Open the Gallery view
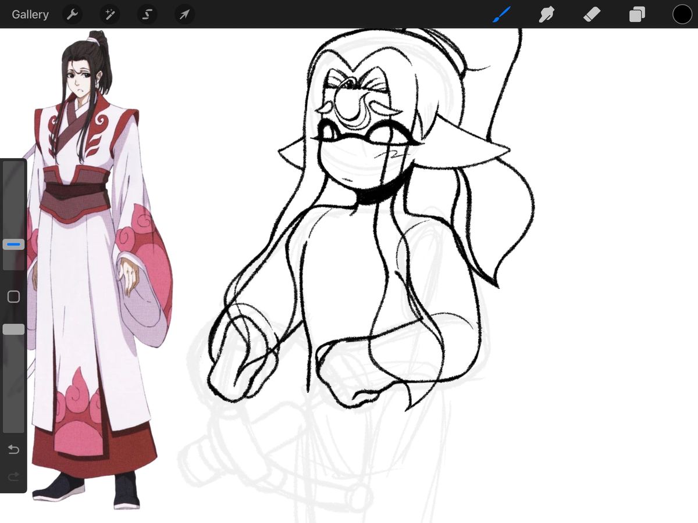Viewport: 698px width, 523px height. point(30,15)
